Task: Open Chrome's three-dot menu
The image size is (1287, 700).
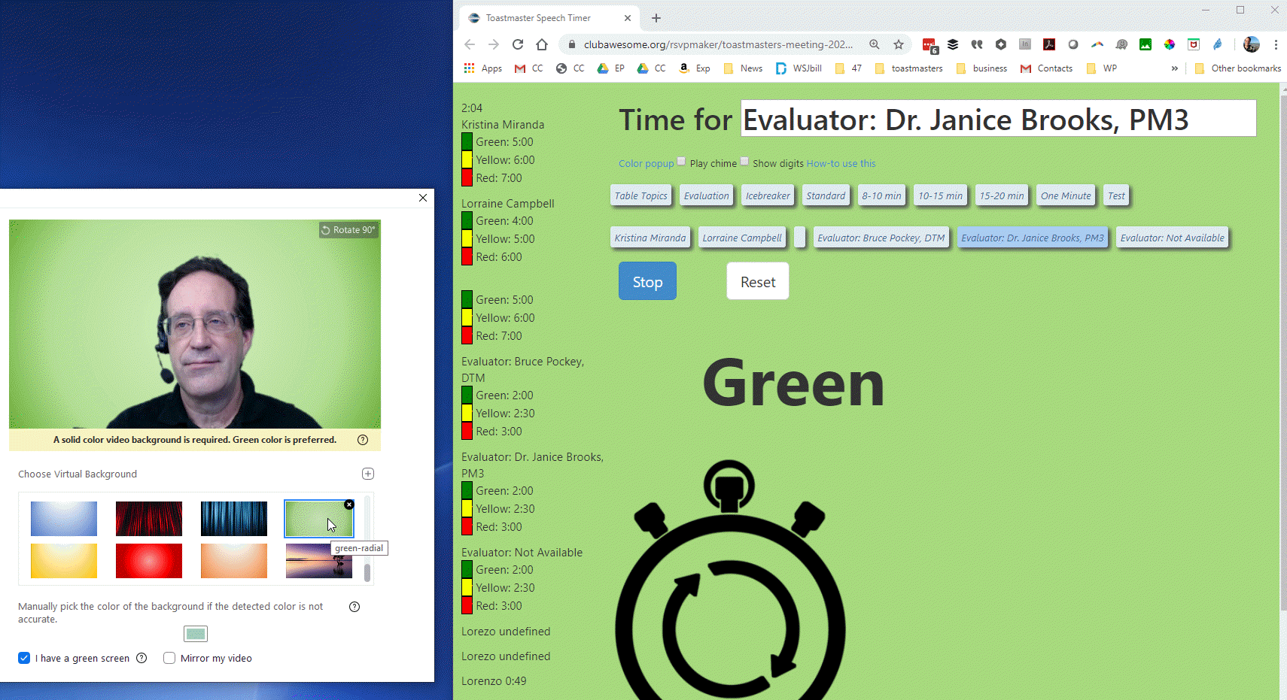Action: 1276,44
